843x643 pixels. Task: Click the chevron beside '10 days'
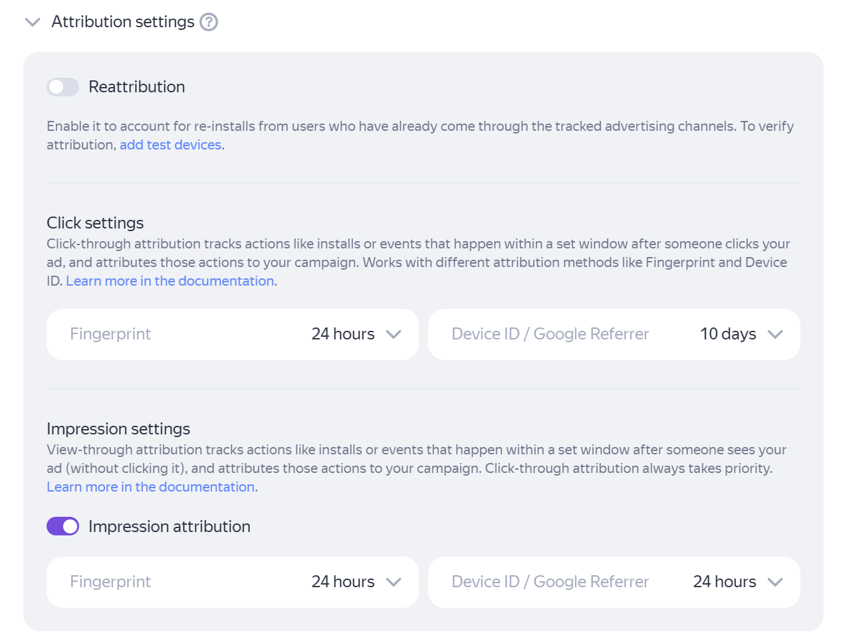775,334
